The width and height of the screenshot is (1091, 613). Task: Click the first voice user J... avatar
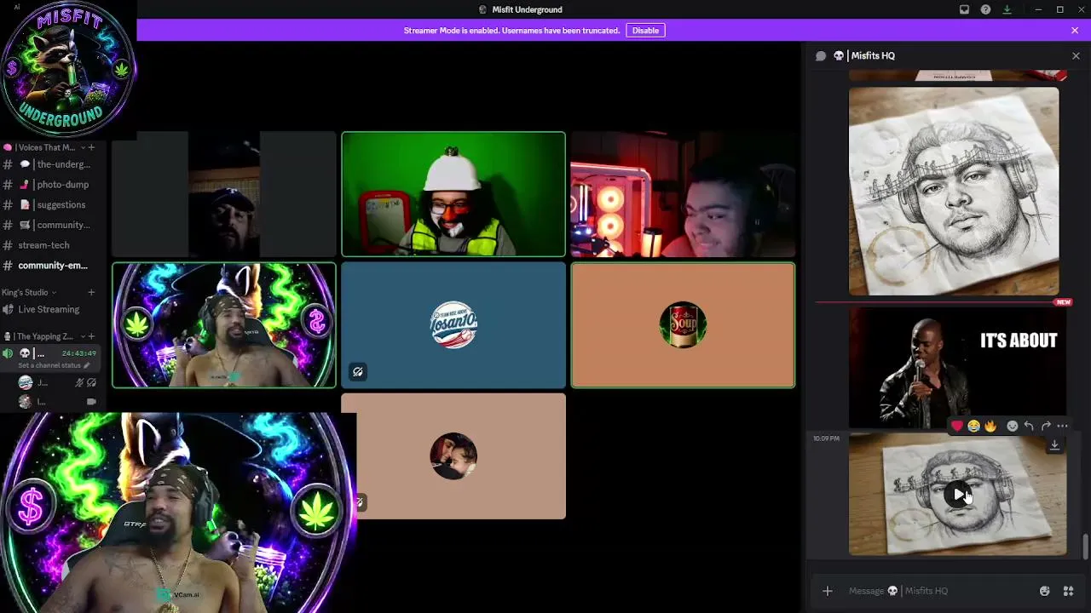[26, 383]
